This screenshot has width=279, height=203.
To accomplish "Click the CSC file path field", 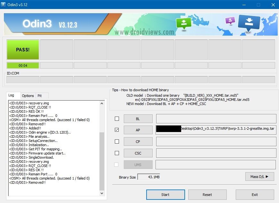I will coord(216,153).
